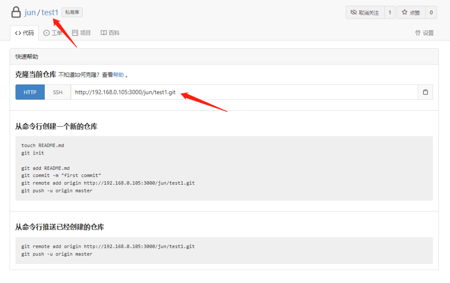Switch to the 百科 wiki tab
The width and height of the screenshot is (450, 283).
pyautogui.click(x=110, y=33)
